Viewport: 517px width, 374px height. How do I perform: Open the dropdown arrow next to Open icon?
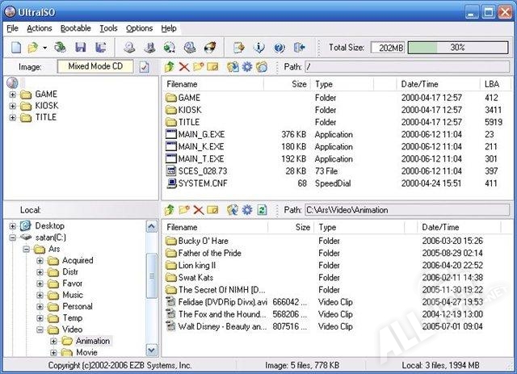[x=45, y=48]
